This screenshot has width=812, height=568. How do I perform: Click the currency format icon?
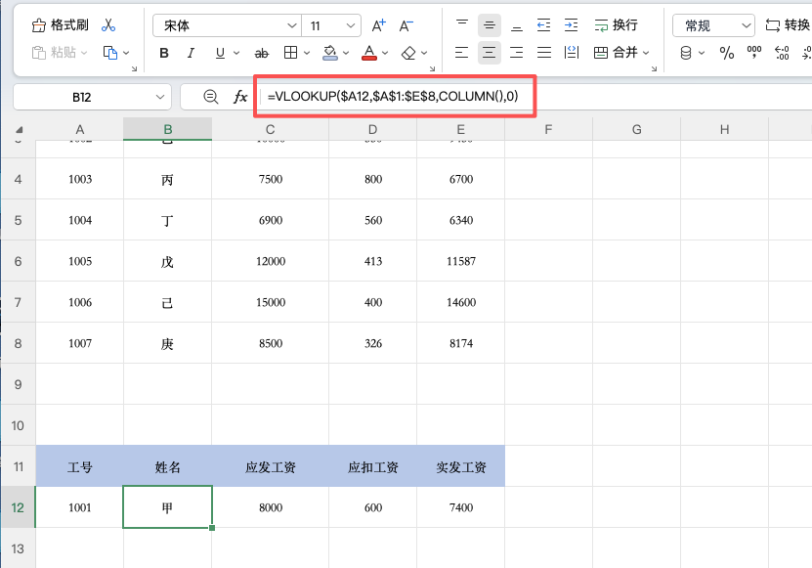(x=686, y=53)
